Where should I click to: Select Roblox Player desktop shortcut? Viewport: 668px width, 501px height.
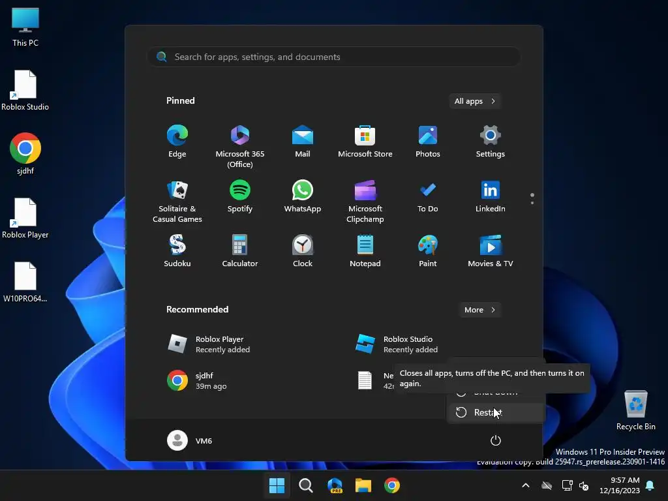point(25,218)
